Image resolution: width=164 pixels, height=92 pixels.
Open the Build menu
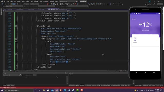click(x=23, y=1)
